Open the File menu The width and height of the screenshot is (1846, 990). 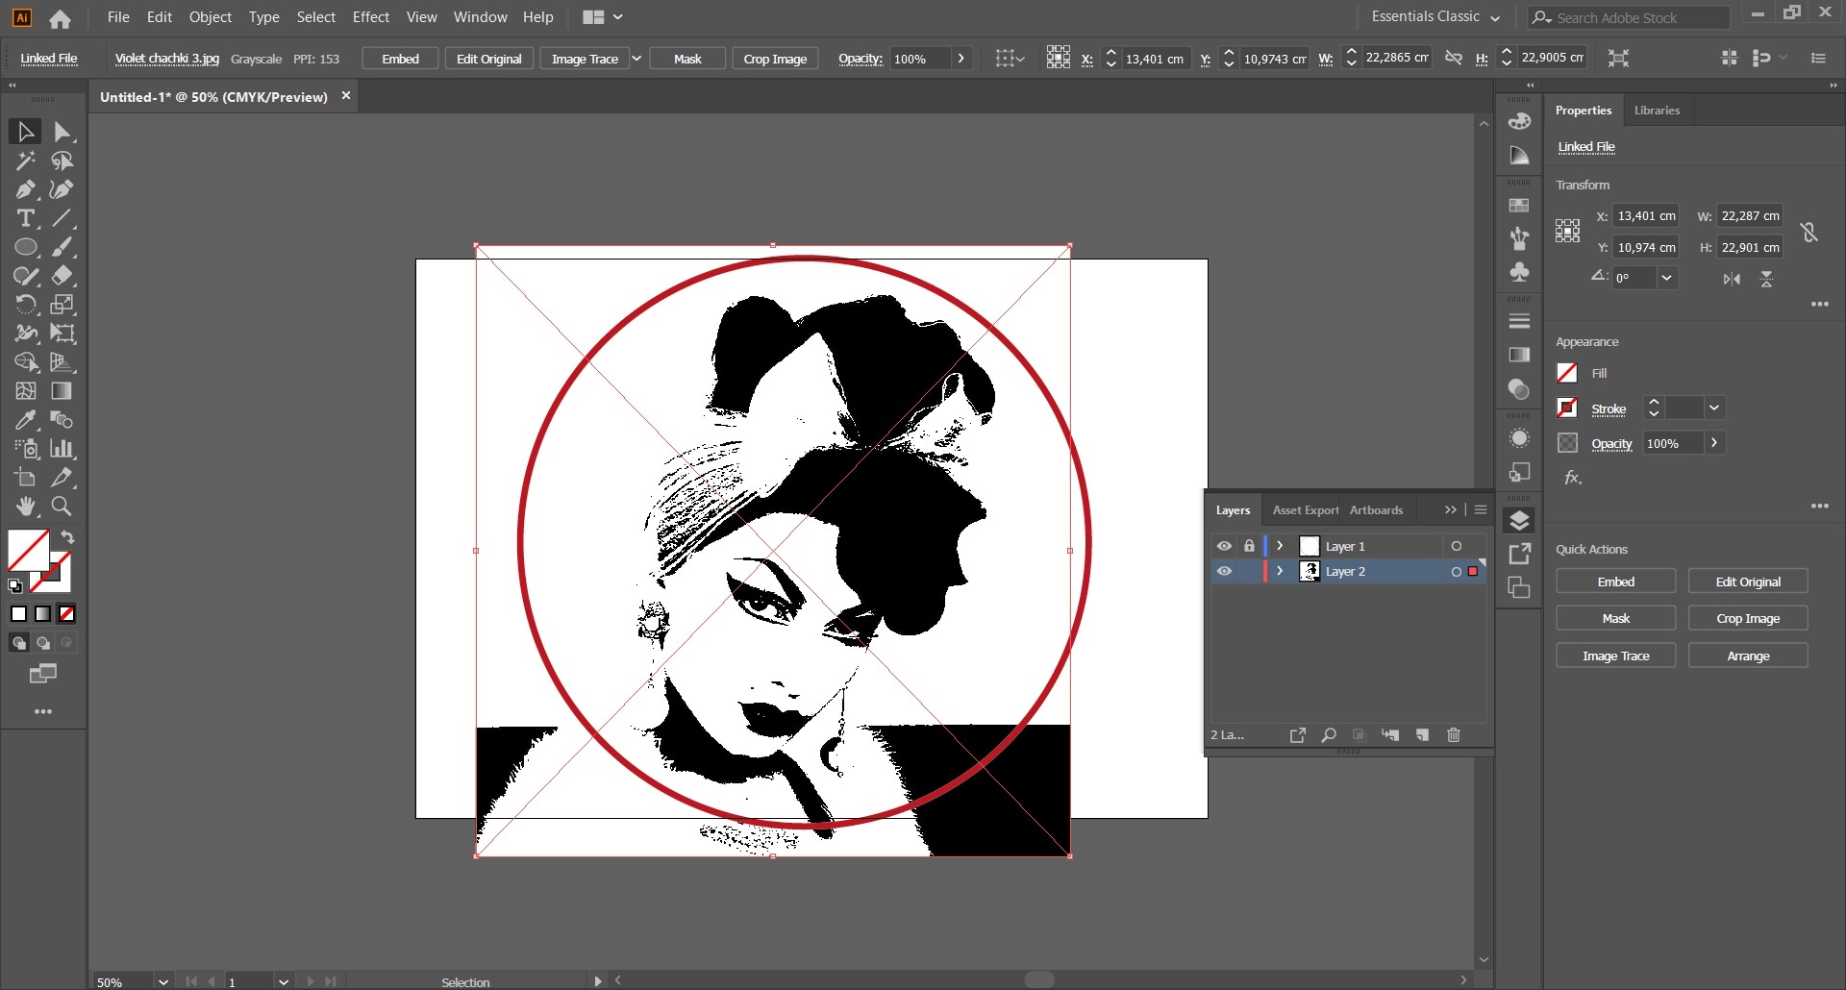click(x=118, y=17)
